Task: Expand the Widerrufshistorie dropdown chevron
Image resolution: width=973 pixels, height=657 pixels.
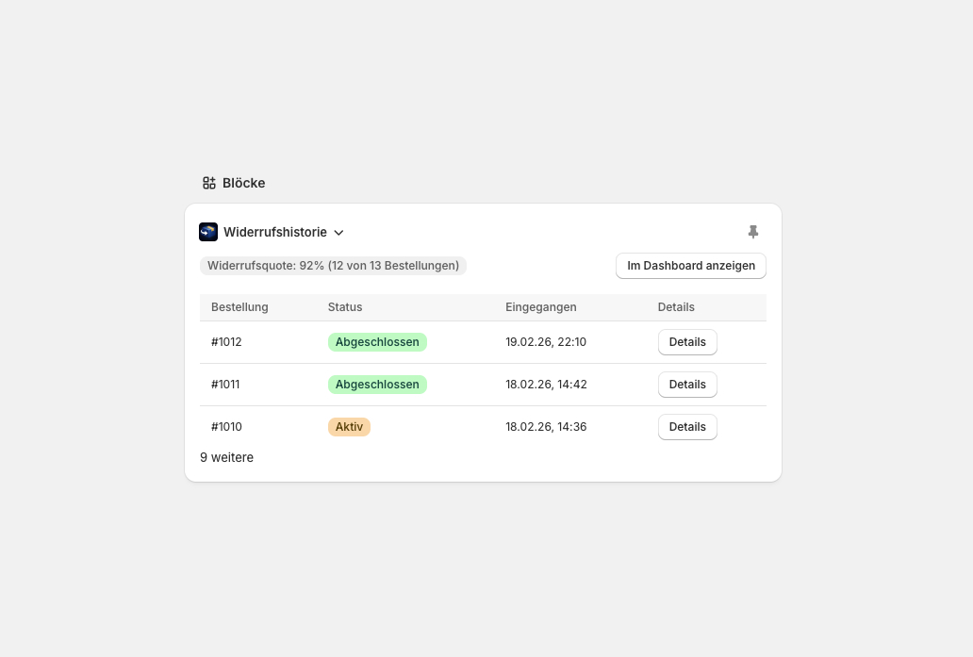Action: pos(339,233)
